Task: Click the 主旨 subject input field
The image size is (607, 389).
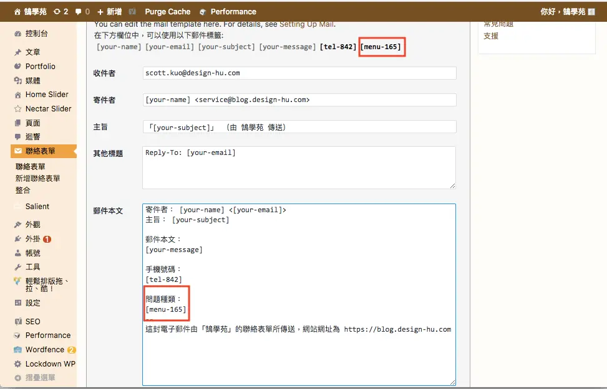Action: pos(299,127)
